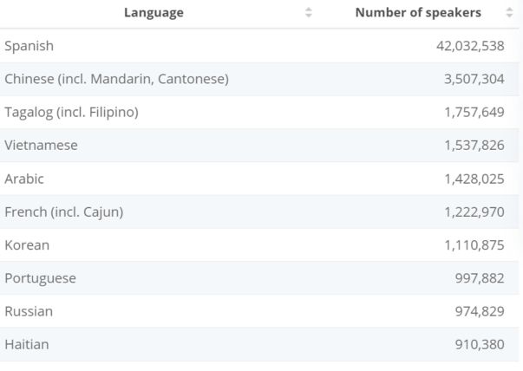Click the Haitian row label

point(27,345)
